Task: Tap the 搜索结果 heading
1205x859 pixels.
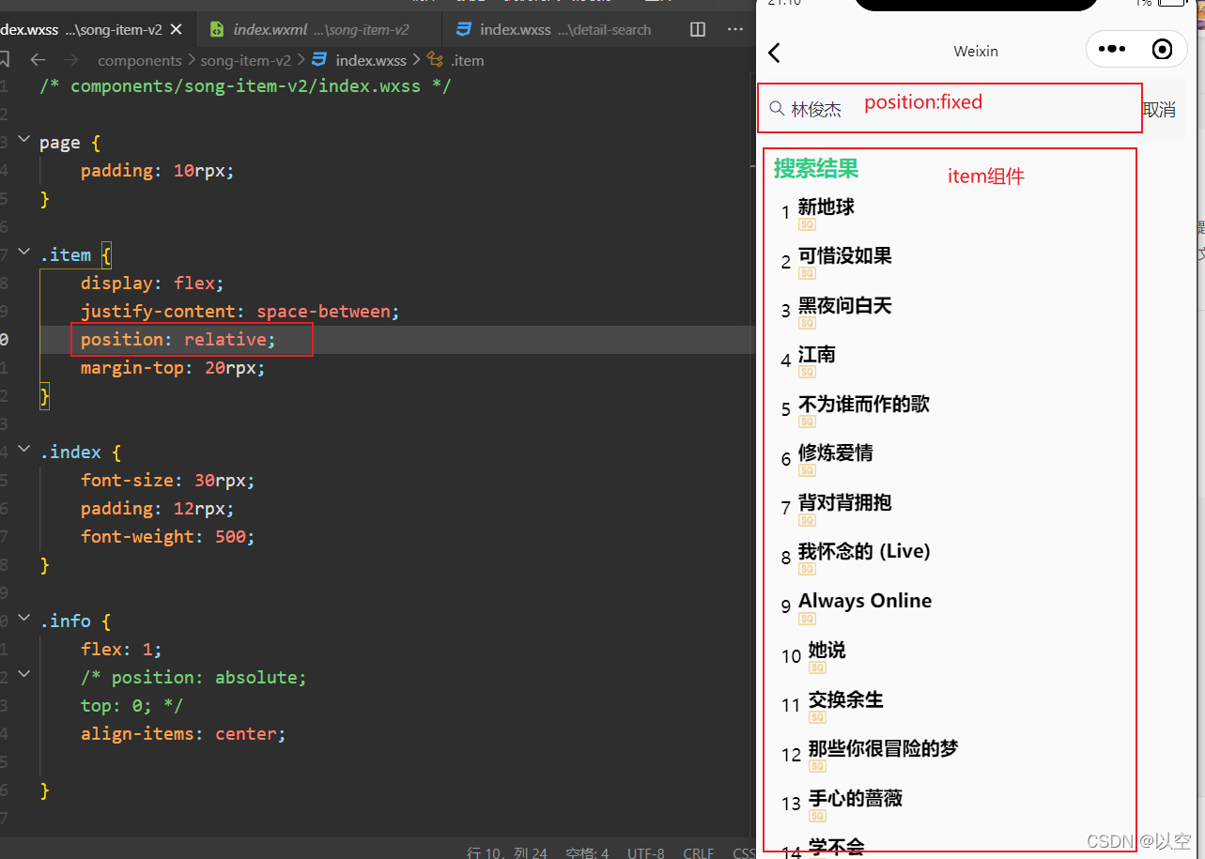Action: 816,168
